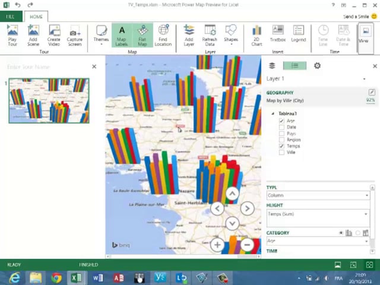Open the Help question mark
Image resolution: width=380 pixels, height=285 pixels.
[x=333, y=5]
